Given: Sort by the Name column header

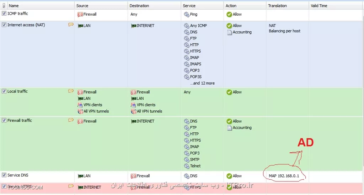Looking at the screenshot, I should pyautogui.click(x=41, y=6).
